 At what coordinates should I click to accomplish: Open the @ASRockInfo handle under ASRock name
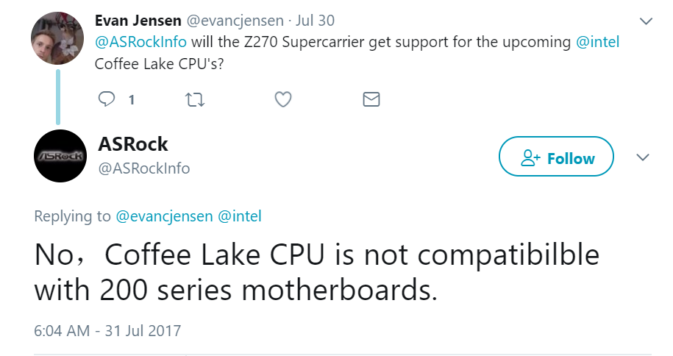pos(144,168)
